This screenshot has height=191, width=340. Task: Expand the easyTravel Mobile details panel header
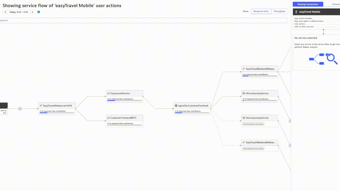pos(316,12)
